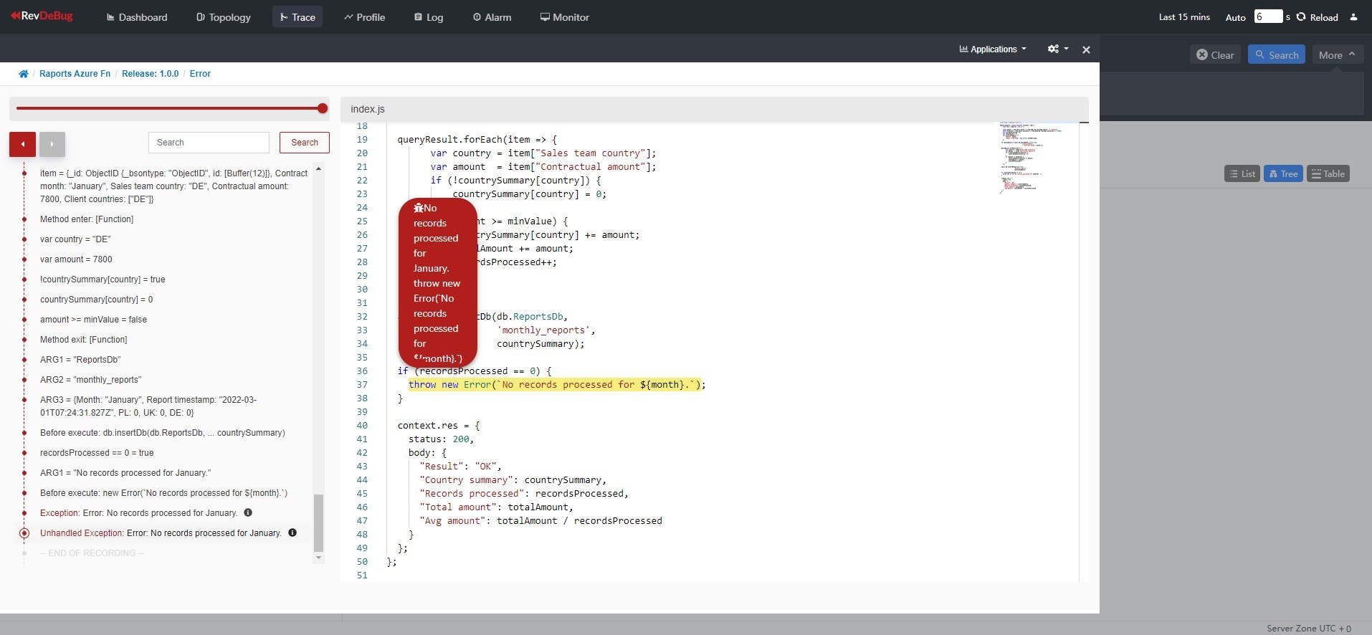Select the Unhandled Exception trace step
Screen dimensions: 1372x635
click(161, 533)
